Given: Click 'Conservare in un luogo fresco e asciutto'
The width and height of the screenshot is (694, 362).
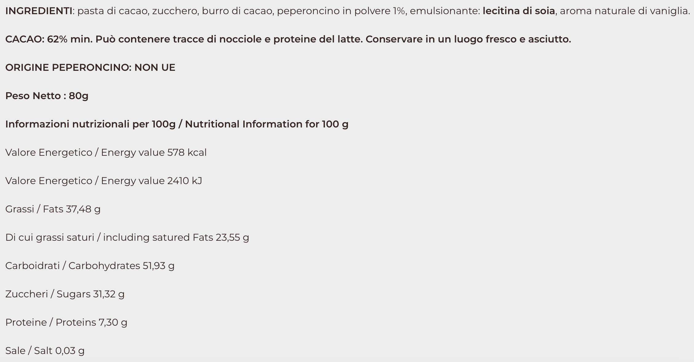Looking at the screenshot, I should click(468, 39).
